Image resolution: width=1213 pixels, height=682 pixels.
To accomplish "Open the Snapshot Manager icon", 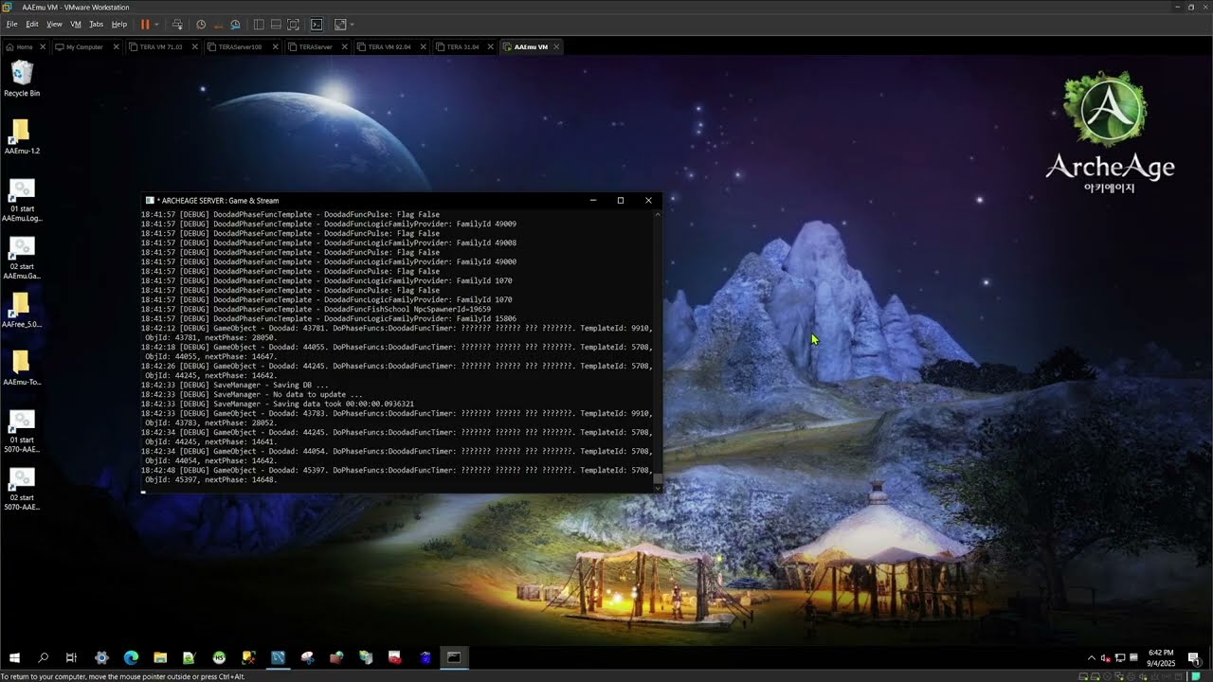I will 235,24.
